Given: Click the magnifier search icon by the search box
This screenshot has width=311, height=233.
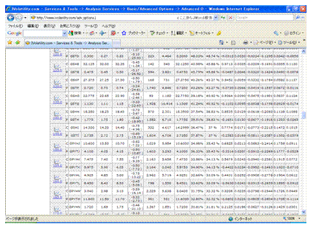Looking at the screenshot, I should point(298,17).
